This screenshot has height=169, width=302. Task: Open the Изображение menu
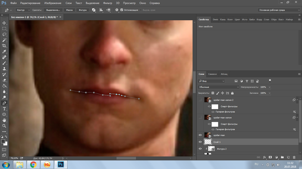[53, 3]
